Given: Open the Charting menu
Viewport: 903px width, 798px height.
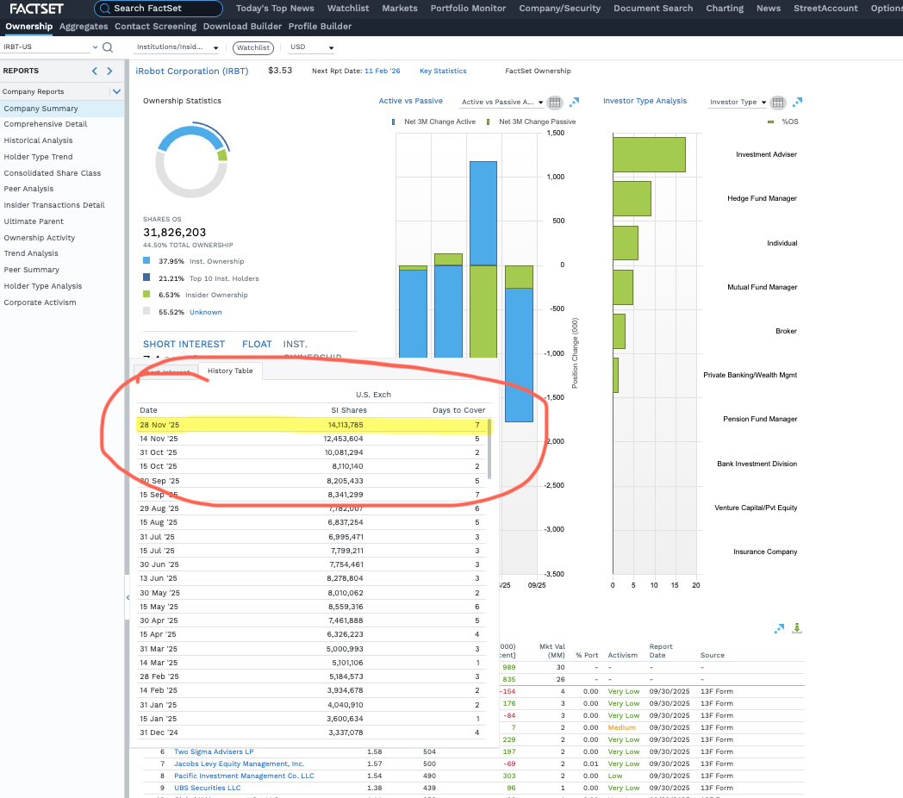Looking at the screenshot, I should 725,9.
